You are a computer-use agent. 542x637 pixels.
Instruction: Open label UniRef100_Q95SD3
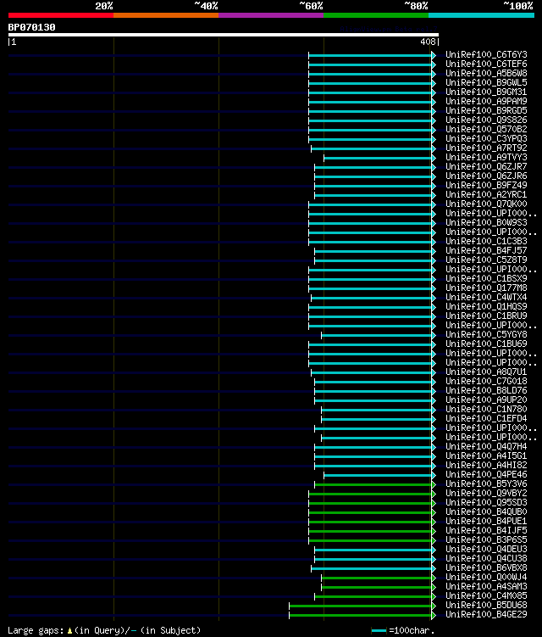point(486,503)
